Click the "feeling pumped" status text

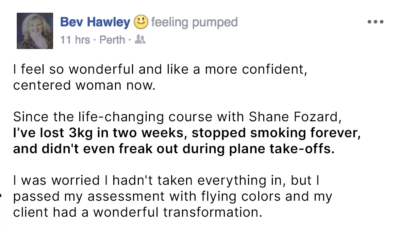tap(194, 22)
